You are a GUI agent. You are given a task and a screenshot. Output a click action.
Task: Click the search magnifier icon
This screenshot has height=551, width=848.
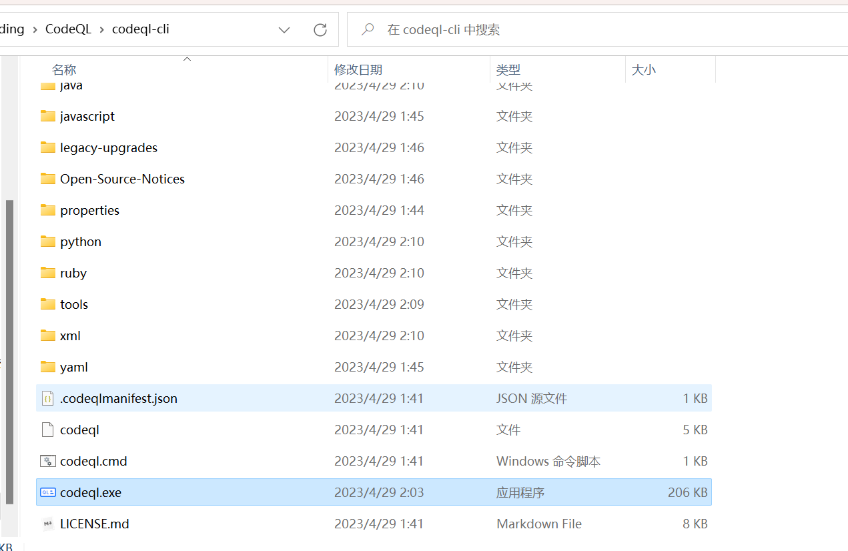click(x=367, y=29)
